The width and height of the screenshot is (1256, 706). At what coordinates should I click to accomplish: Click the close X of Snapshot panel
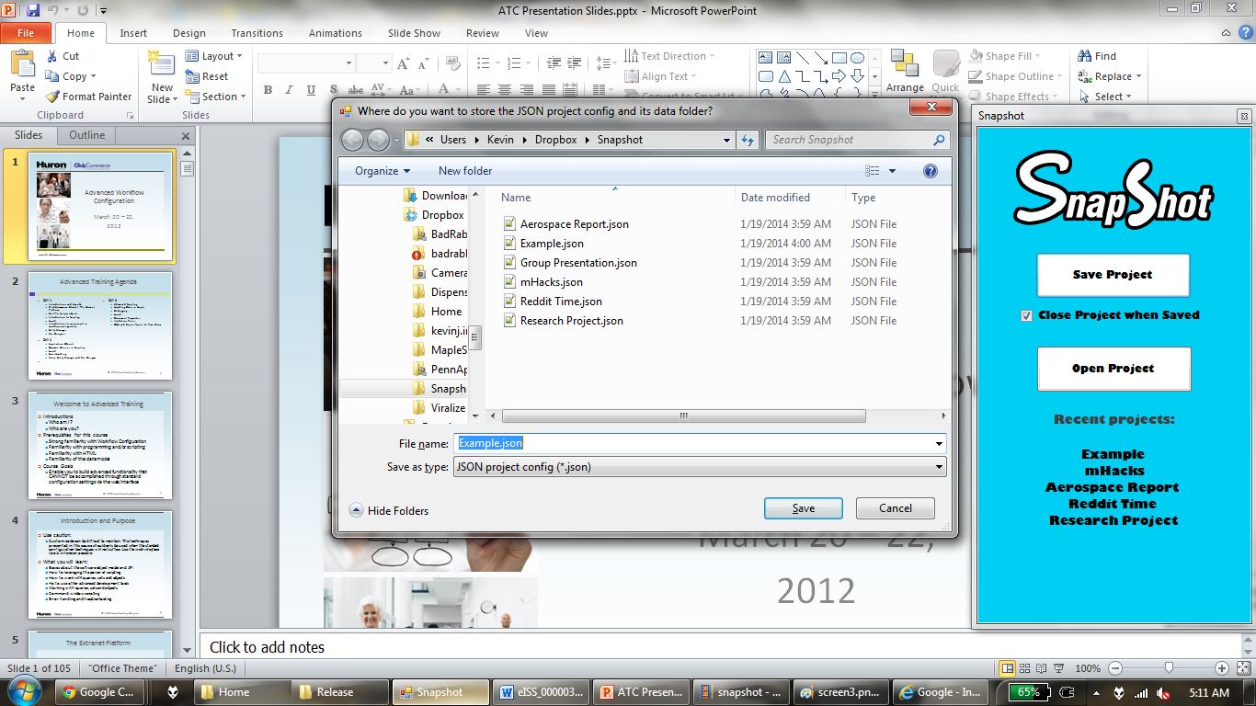point(1243,116)
